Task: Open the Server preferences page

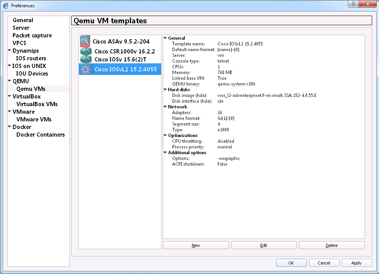Action: pyautogui.click(x=21, y=28)
